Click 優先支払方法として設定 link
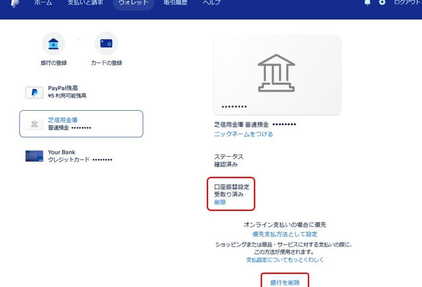Viewport: 422px width, 287px height. pyautogui.click(x=285, y=234)
